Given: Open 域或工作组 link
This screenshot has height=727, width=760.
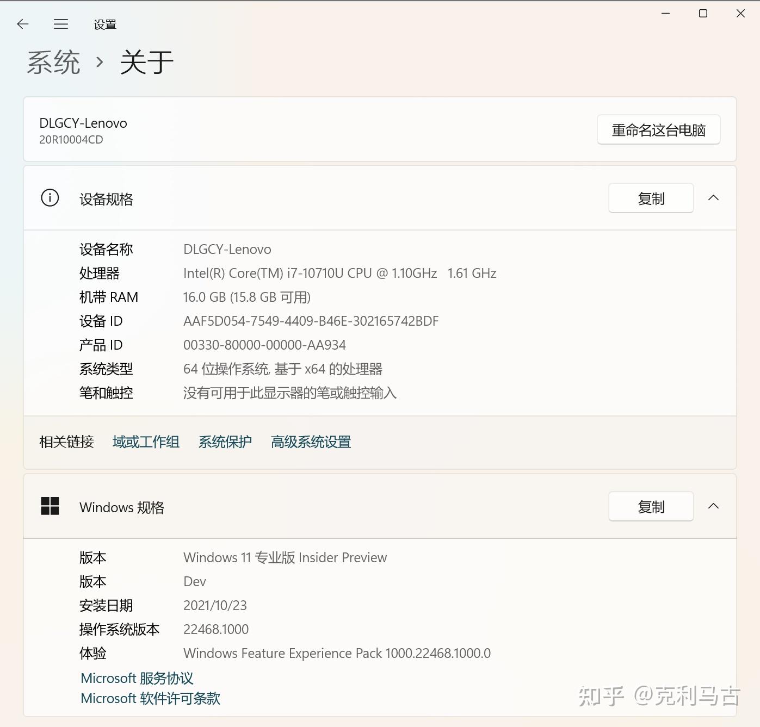Looking at the screenshot, I should (x=146, y=442).
